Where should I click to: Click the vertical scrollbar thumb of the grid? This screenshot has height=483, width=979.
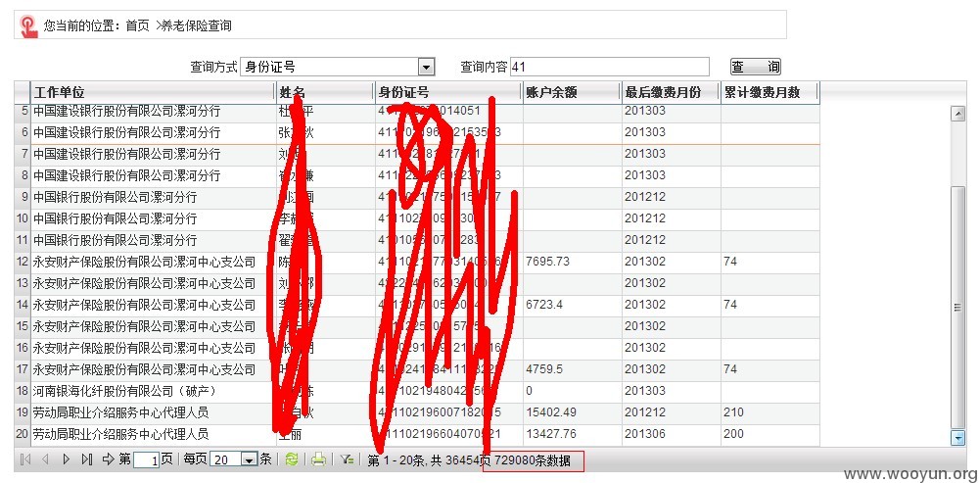(957, 307)
